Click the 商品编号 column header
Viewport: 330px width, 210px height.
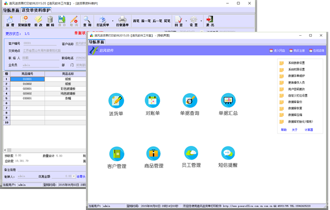point(27,74)
